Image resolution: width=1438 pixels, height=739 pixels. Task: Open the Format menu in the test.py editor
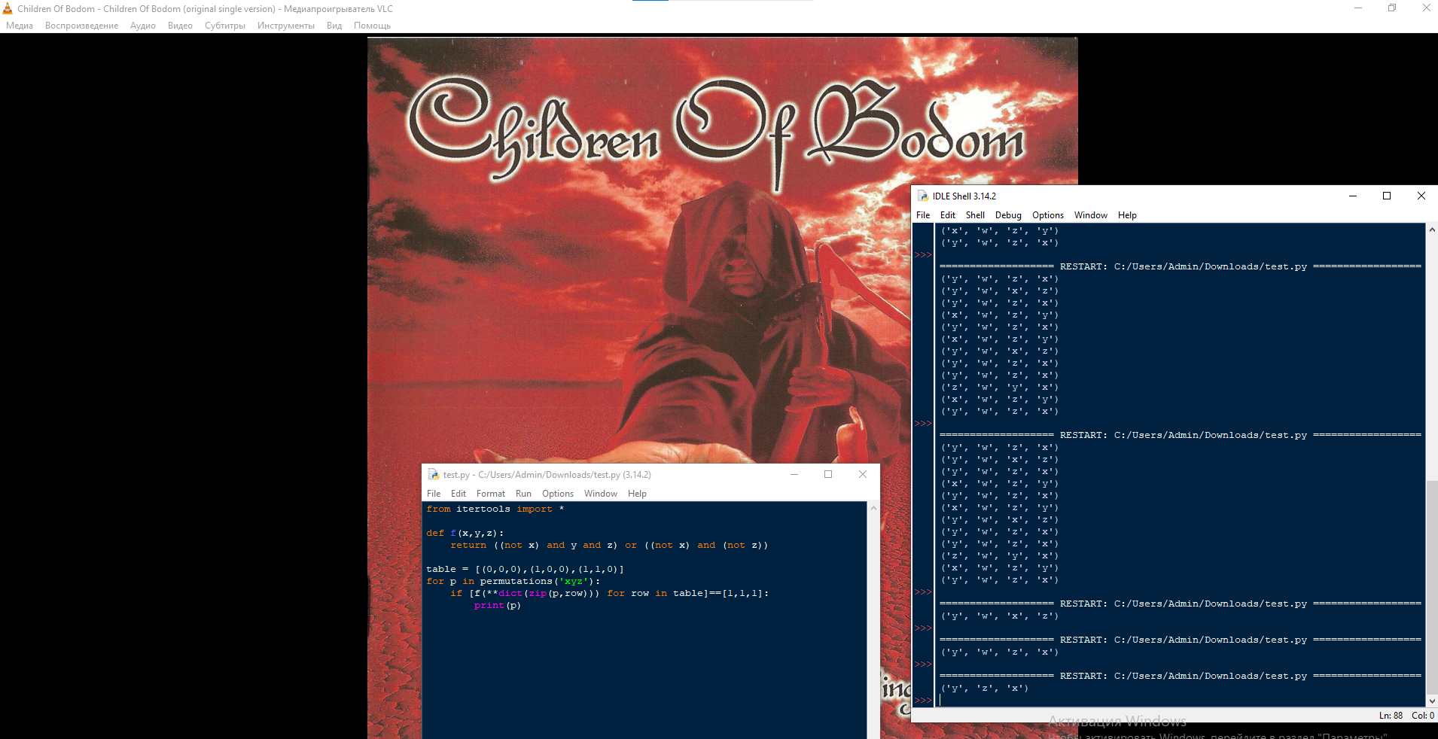[x=491, y=494]
